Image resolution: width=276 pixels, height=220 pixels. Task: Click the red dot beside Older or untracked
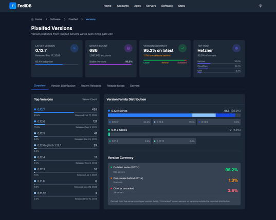(x=111, y=188)
